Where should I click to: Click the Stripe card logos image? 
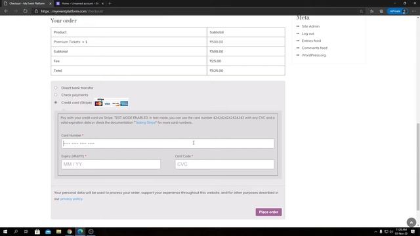coord(112,103)
